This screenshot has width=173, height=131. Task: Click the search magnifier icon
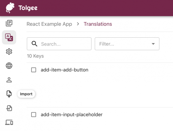click(35, 44)
